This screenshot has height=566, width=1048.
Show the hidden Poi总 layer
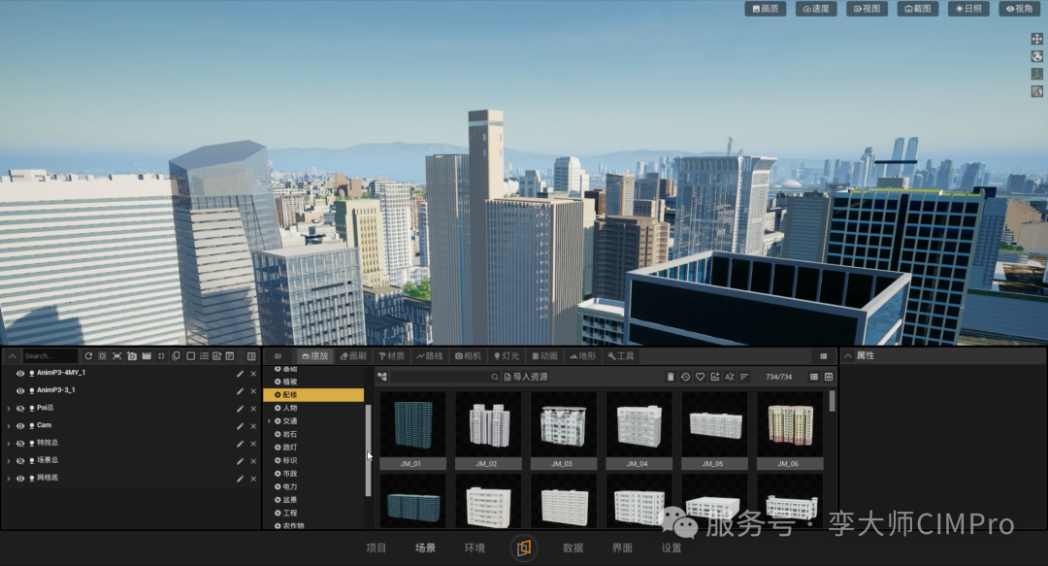[x=20, y=408]
